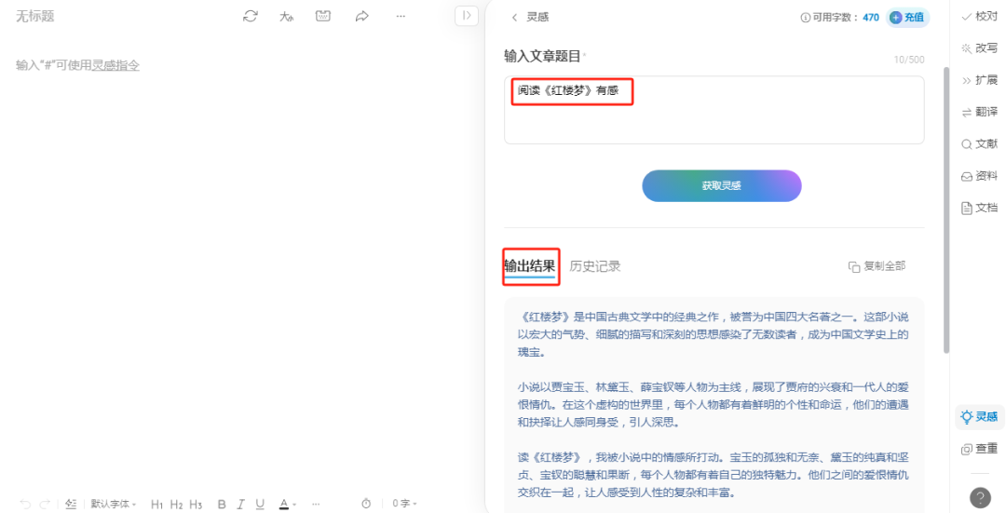Open the font size (大小) tool
Viewport: 1006px width, 513px height.
click(286, 16)
